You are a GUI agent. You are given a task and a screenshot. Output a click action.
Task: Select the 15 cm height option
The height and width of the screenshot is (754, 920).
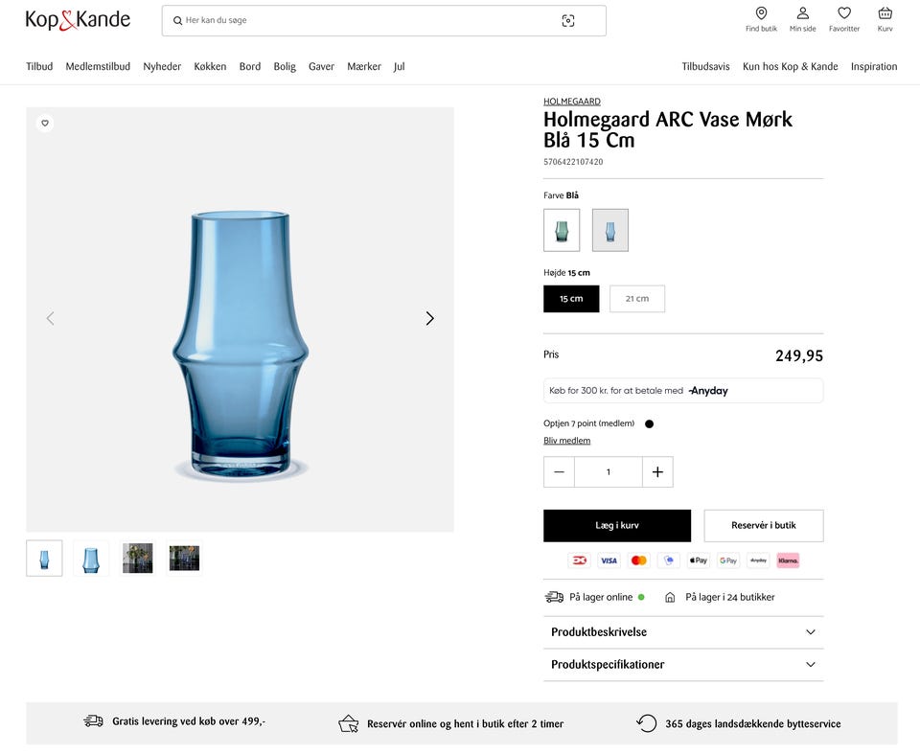click(x=571, y=299)
